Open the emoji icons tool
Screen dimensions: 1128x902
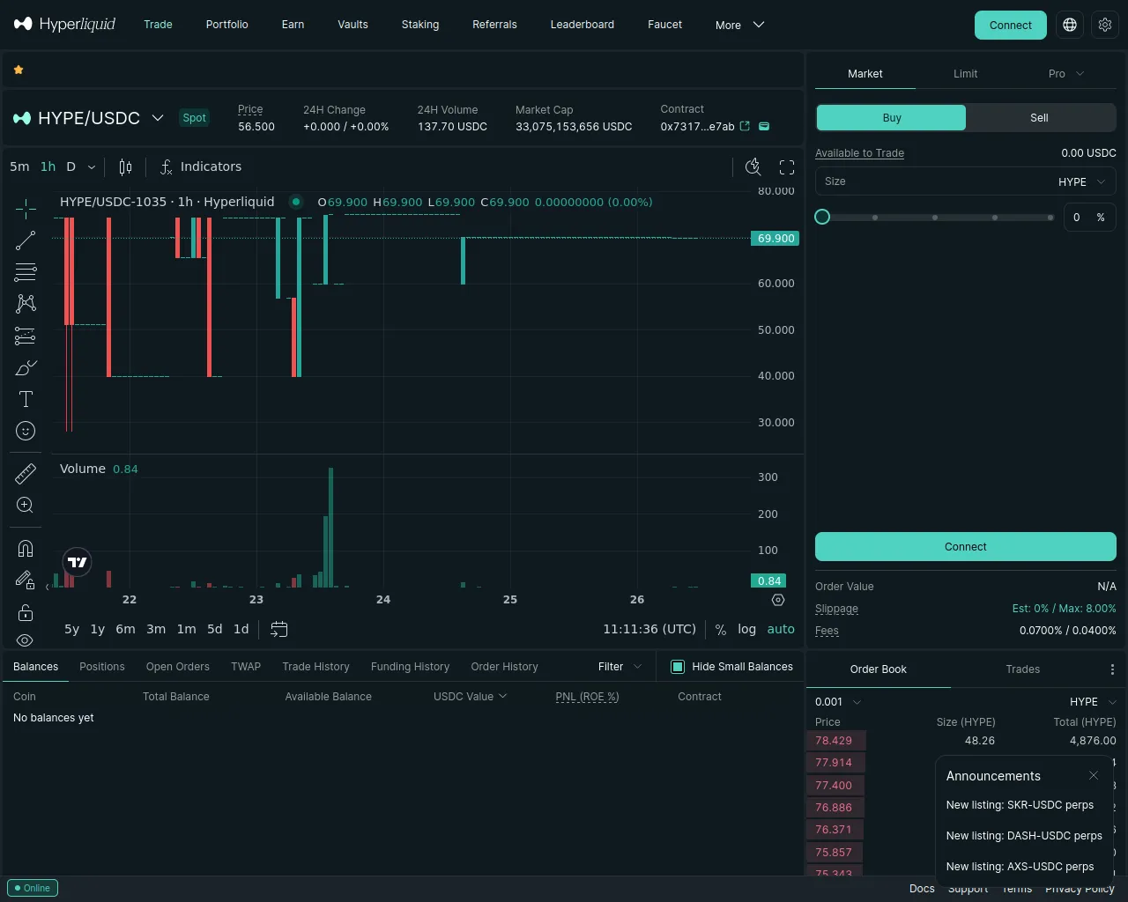point(26,431)
